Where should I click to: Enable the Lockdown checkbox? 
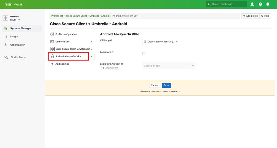tap(144, 54)
